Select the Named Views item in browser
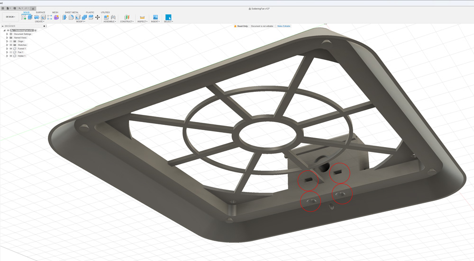474x261 pixels. click(20, 38)
